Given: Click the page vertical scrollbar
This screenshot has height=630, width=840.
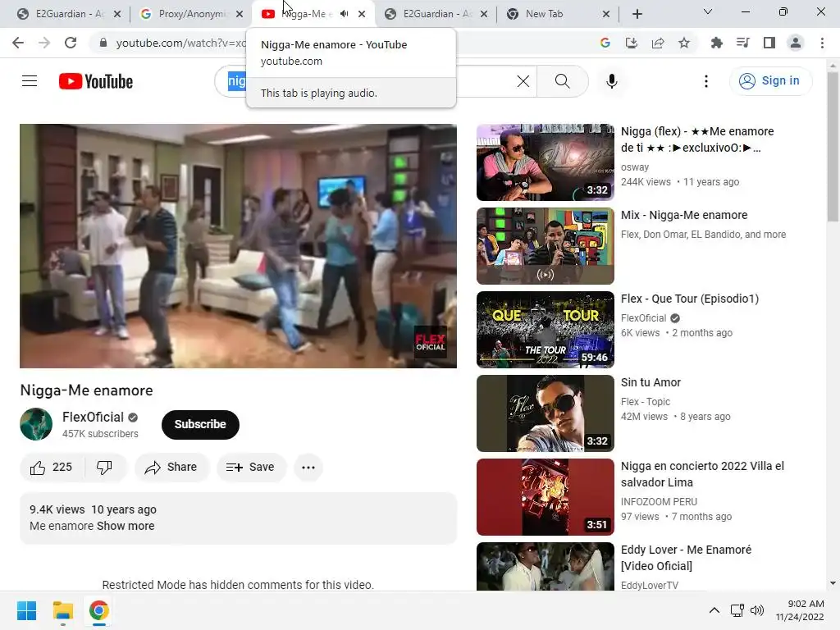Looking at the screenshot, I should [833, 147].
